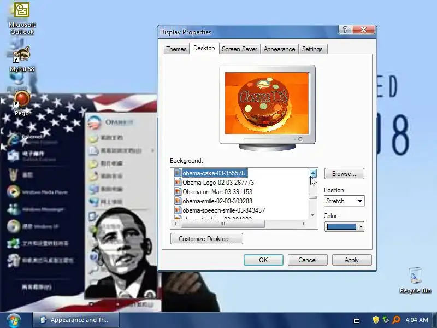Click the Safely Remove Hardware tray icon

tap(386, 319)
